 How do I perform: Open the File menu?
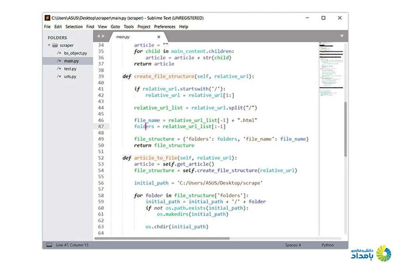[x=47, y=27]
